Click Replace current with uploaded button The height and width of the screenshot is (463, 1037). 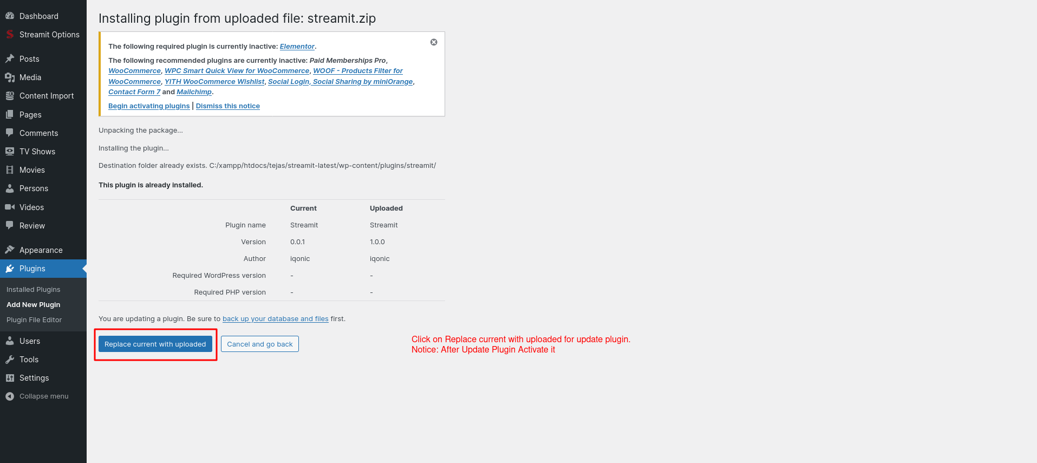[155, 344]
